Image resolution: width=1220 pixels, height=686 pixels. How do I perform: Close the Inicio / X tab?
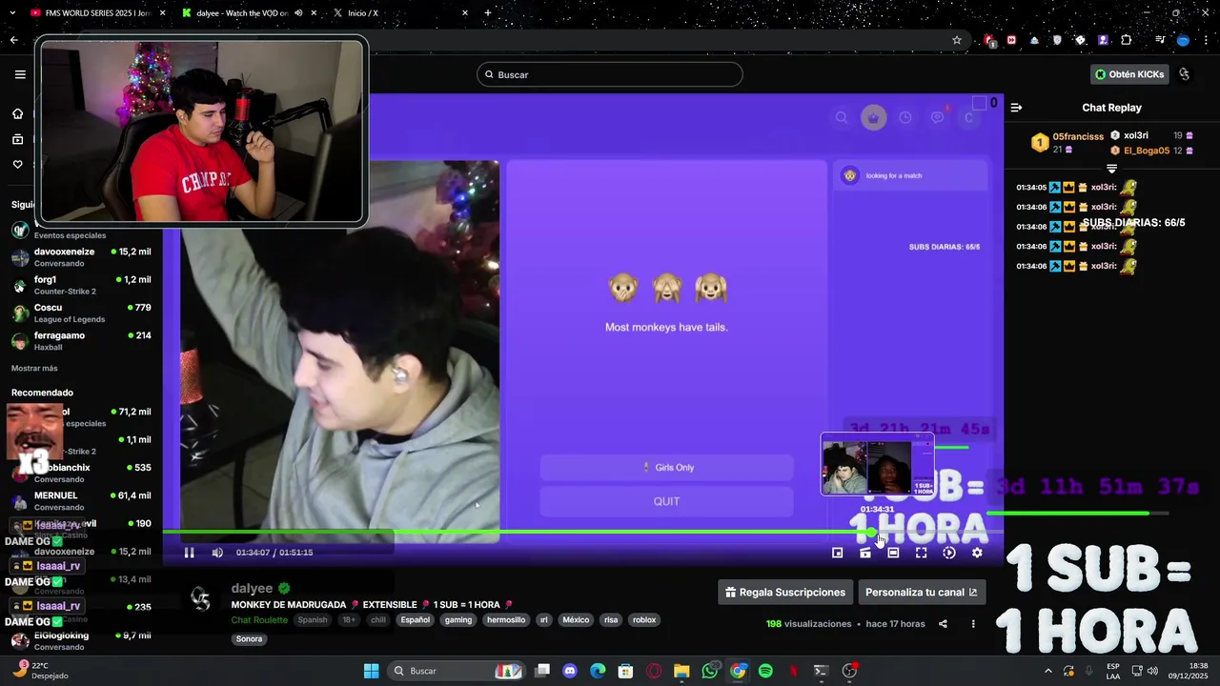465,12
